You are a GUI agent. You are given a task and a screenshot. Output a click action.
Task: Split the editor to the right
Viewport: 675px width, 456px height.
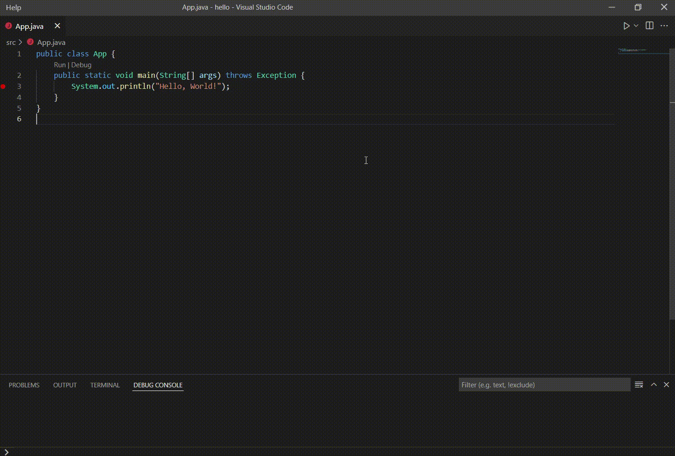[649, 26]
